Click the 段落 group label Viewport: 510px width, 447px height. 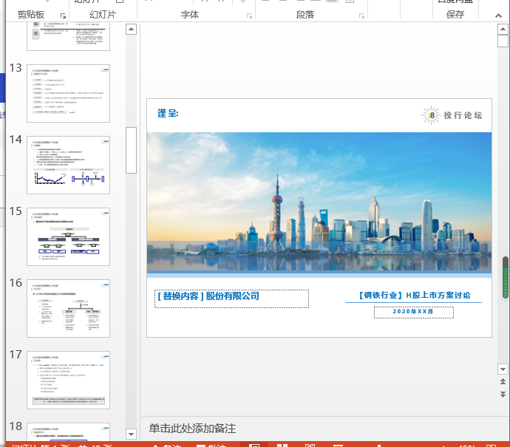pyautogui.click(x=305, y=15)
